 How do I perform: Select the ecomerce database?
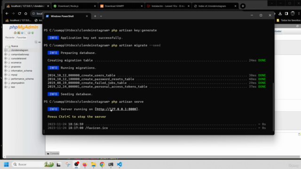16,62
